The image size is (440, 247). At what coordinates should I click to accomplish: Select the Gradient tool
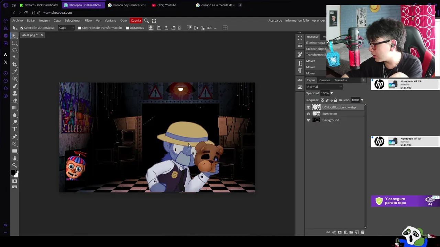point(15,108)
